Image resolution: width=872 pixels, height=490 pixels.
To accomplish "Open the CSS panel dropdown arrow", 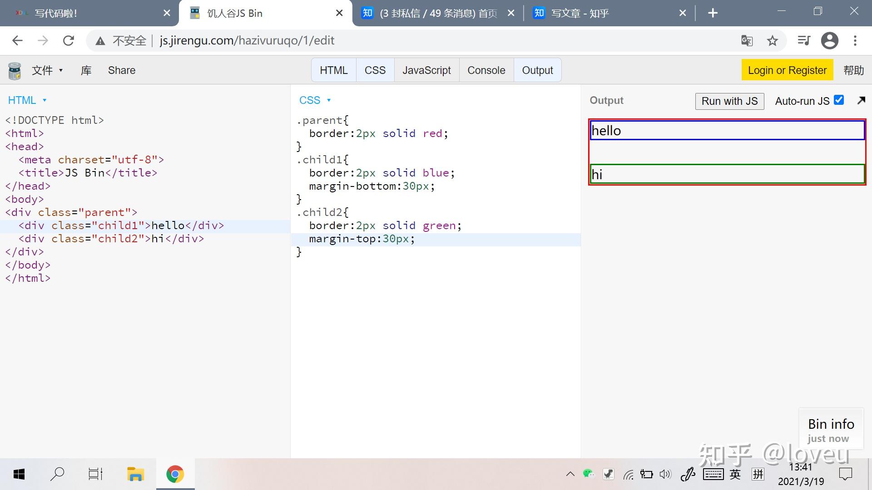I will (329, 100).
